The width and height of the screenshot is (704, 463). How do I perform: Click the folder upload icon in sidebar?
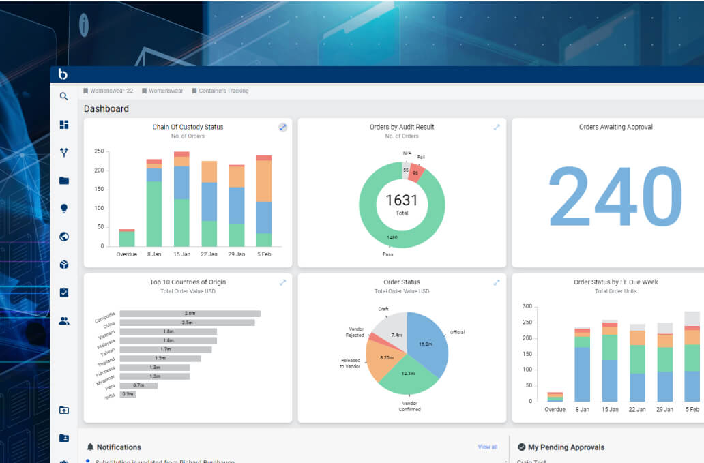[64, 410]
